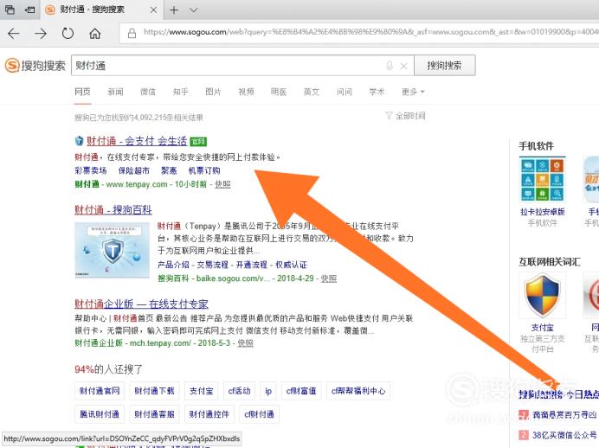Screen dimensions: 599x448
Task: Open 快照 for the mch.tenpay.com result
Action: pyautogui.click(x=245, y=343)
